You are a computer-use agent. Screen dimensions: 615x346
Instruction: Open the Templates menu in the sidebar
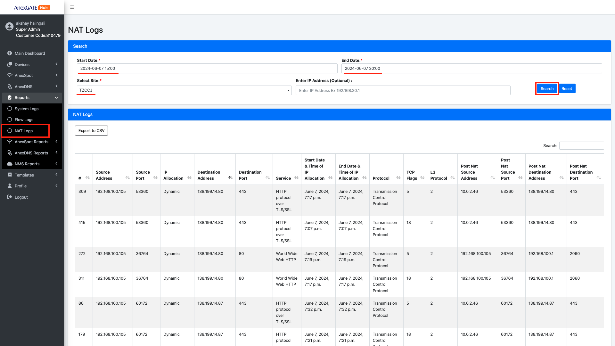24,175
